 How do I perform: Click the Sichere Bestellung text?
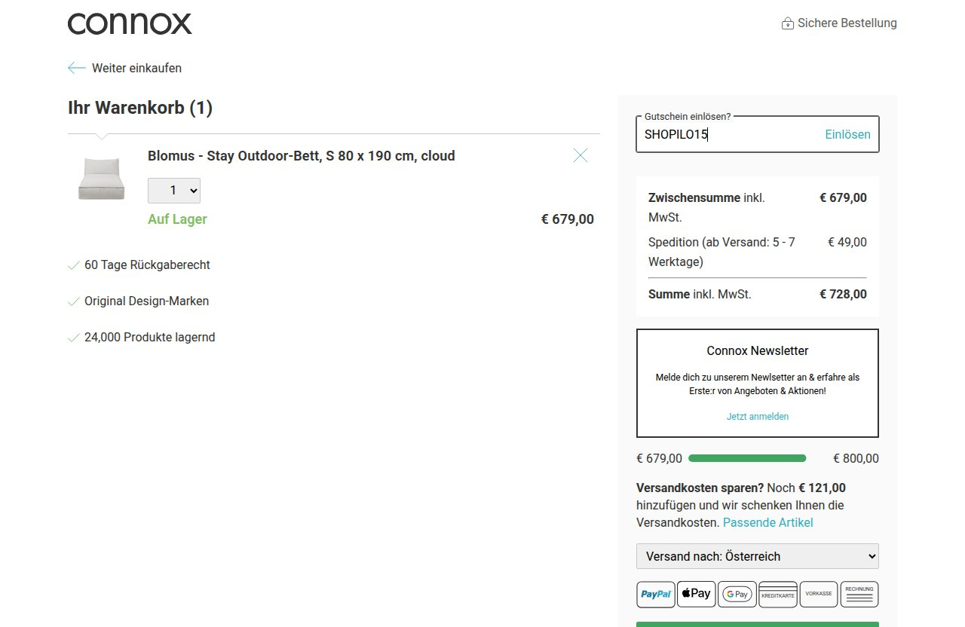tap(847, 23)
